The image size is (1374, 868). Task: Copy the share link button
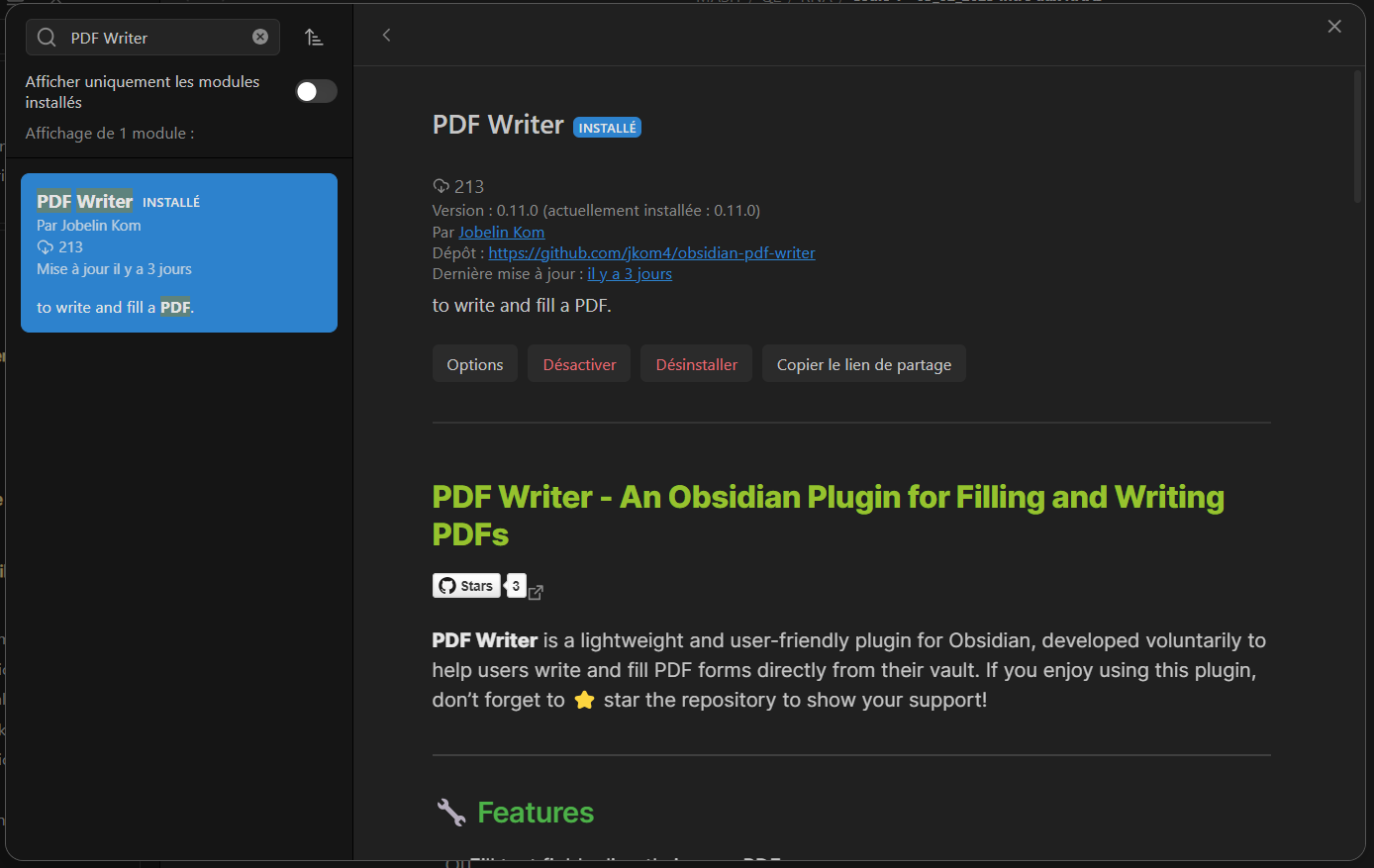pyautogui.click(x=864, y=364)
